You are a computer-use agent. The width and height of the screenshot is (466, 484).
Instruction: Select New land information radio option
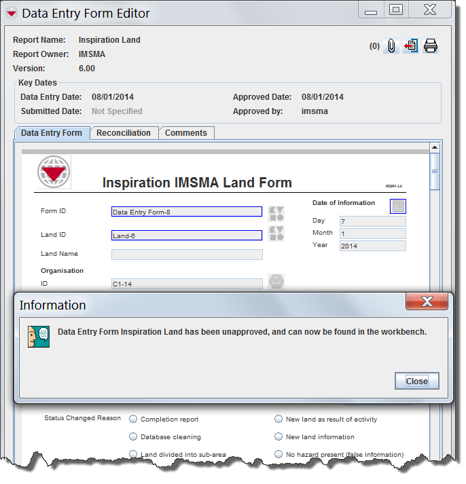point(279,437)
